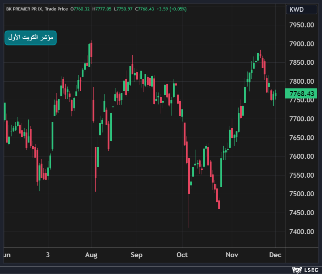The image size is (322, 274).
Task: Select the high value H7777.05
Action: click(x=102, y=9)
